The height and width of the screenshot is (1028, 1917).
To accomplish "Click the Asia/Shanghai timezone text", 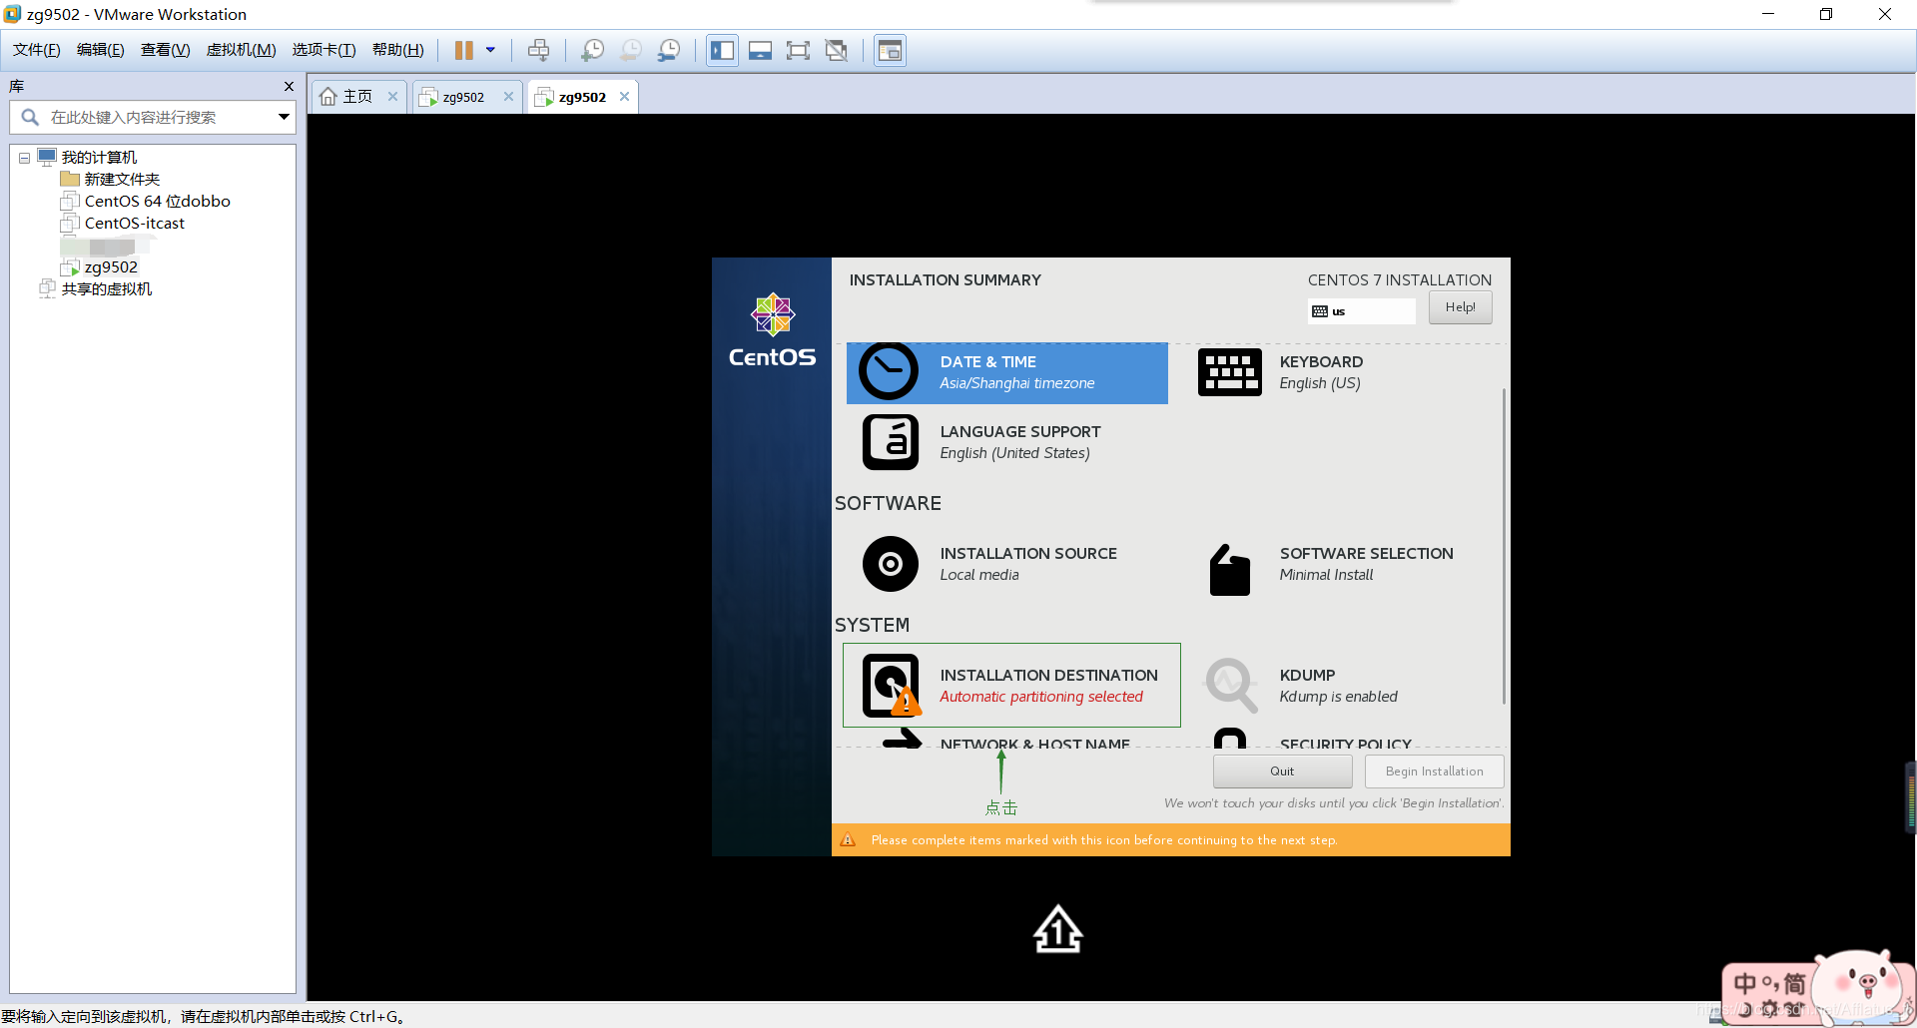I will 1016,383.
